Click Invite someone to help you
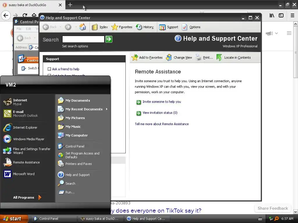Viewport: 298px width, 223px height. (162, 102)
